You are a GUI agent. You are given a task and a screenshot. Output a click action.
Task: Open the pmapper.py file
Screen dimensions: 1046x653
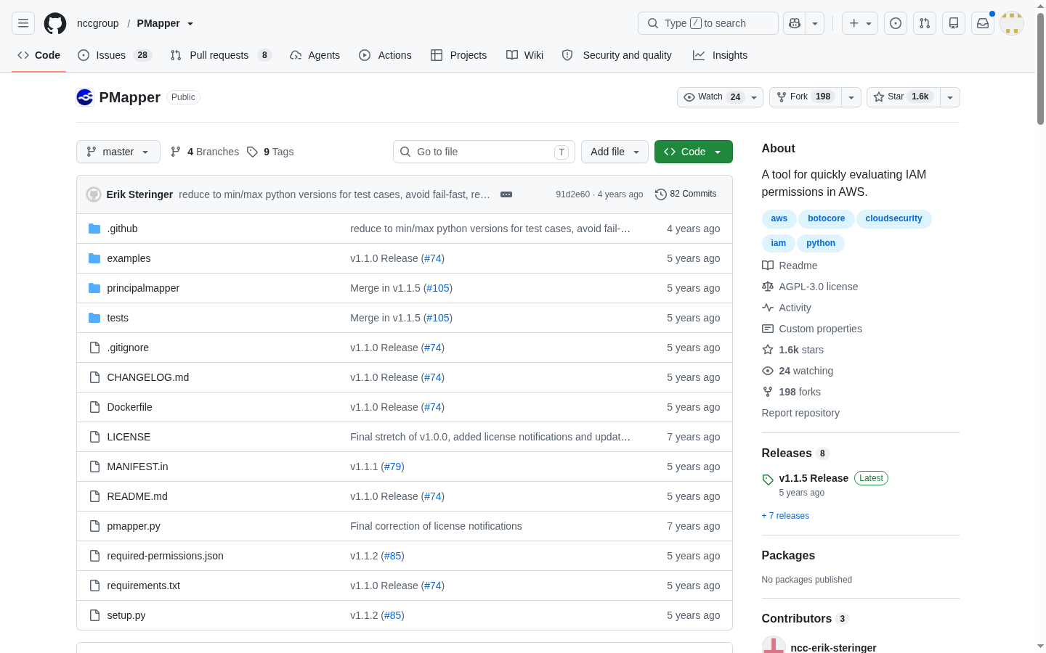tap(134, 526)
